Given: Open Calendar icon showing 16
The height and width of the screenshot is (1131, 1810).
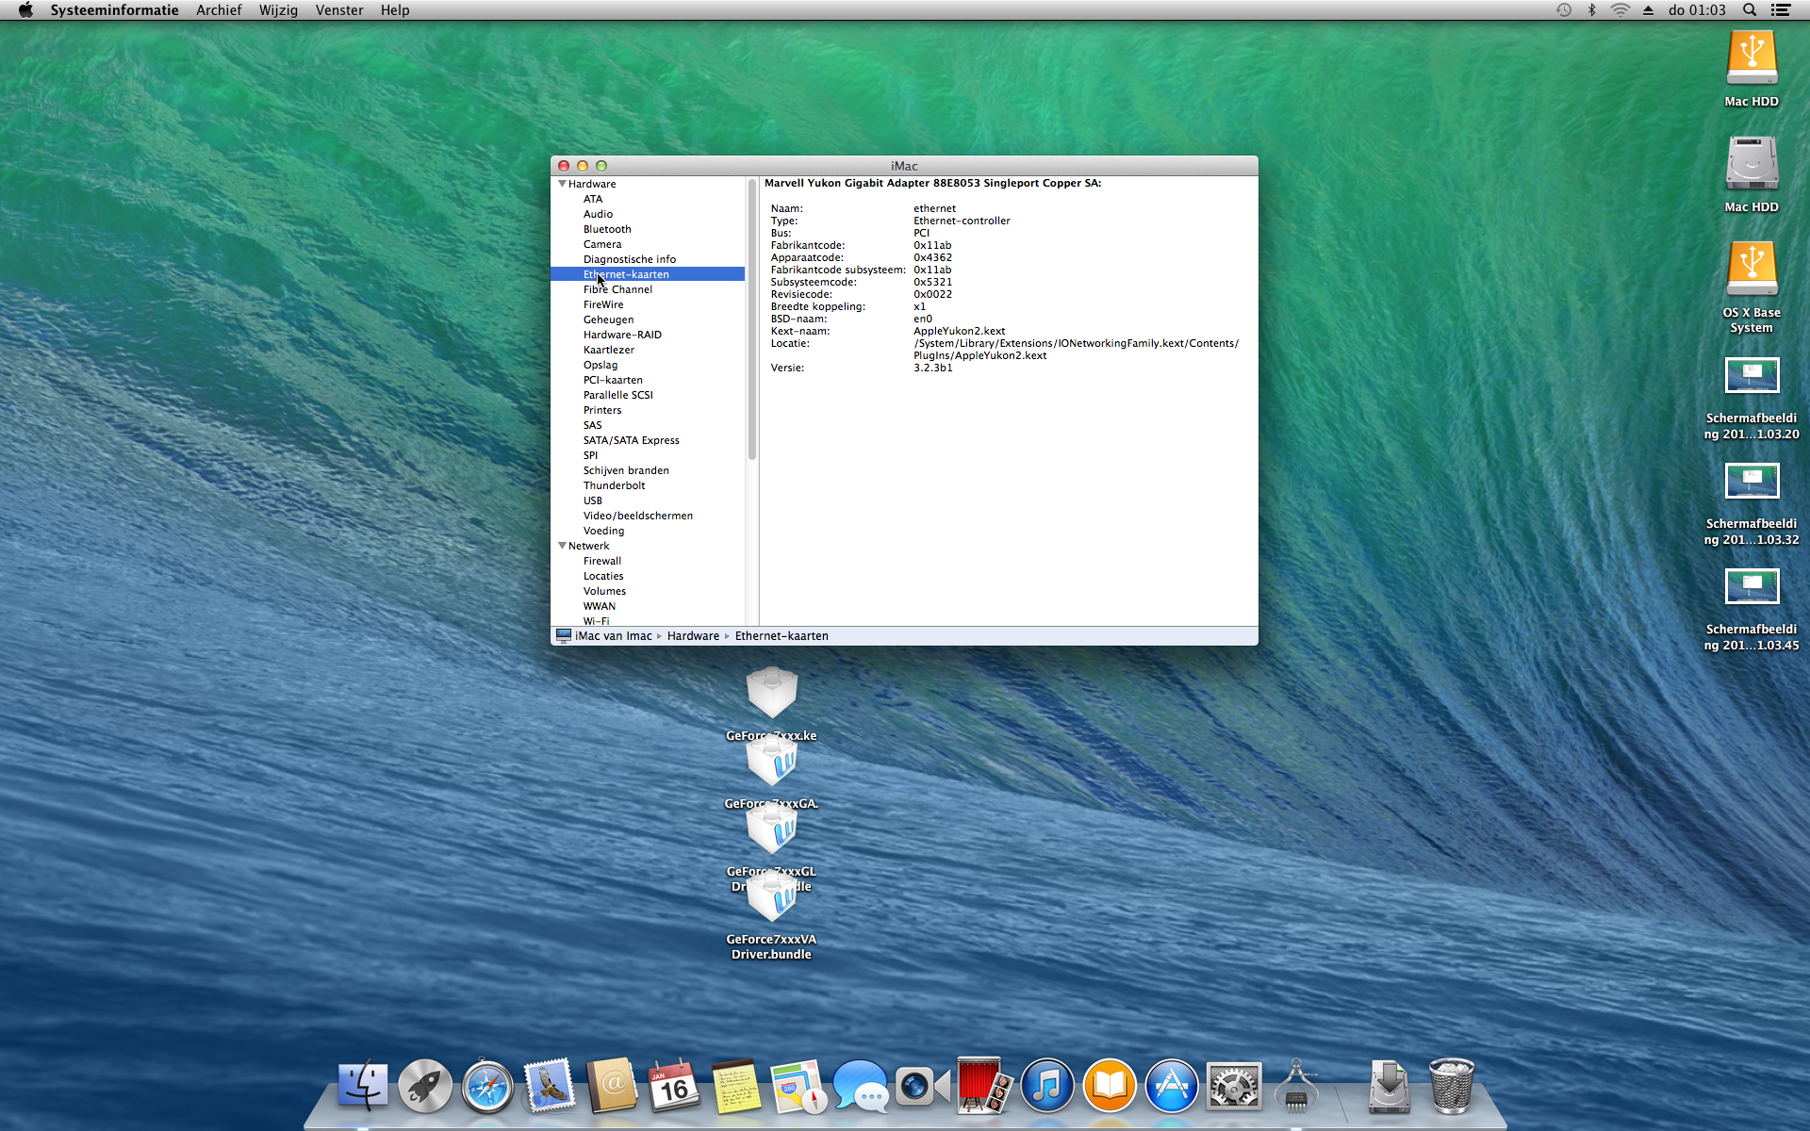Looking at the screenshot, I should point(674,1086).
